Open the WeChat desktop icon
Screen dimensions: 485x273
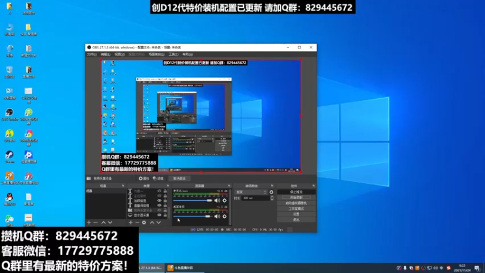(x=10, y=220)
